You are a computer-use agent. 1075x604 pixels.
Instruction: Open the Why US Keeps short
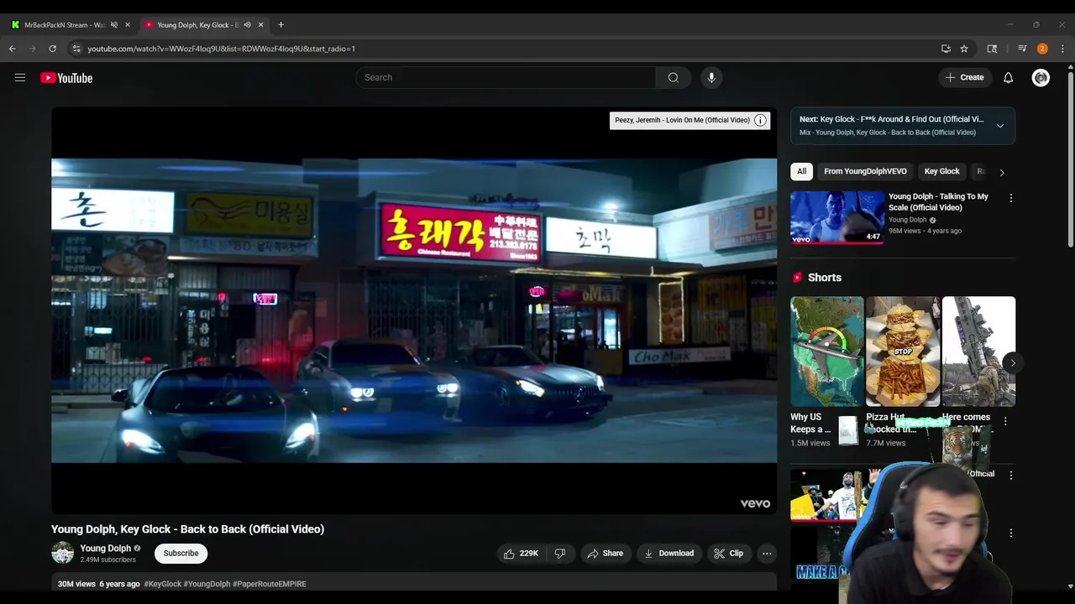(x=826, y=351)
